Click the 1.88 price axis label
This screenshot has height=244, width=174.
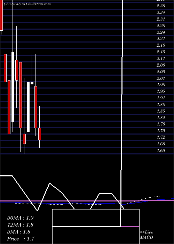(x=161, y=105)
